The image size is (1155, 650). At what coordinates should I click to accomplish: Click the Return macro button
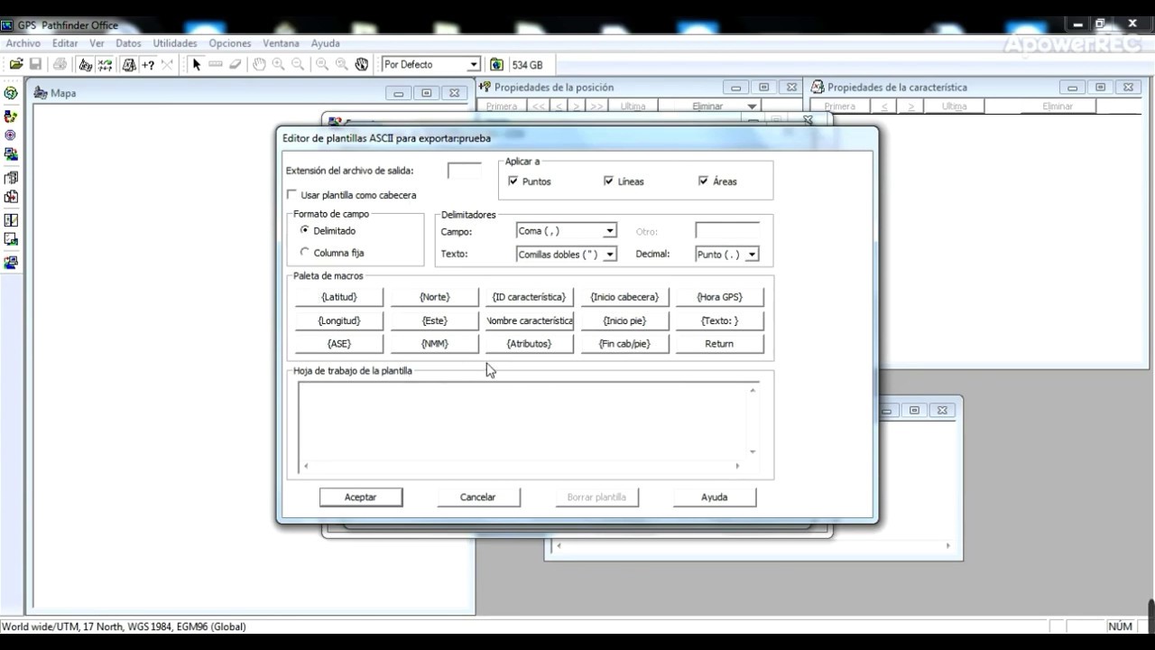pos(719,344)
